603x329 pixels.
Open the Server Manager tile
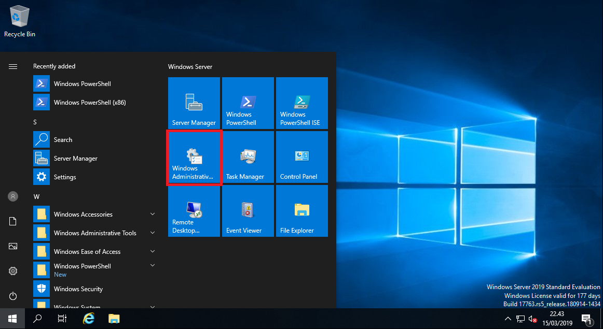pos(194,103)
